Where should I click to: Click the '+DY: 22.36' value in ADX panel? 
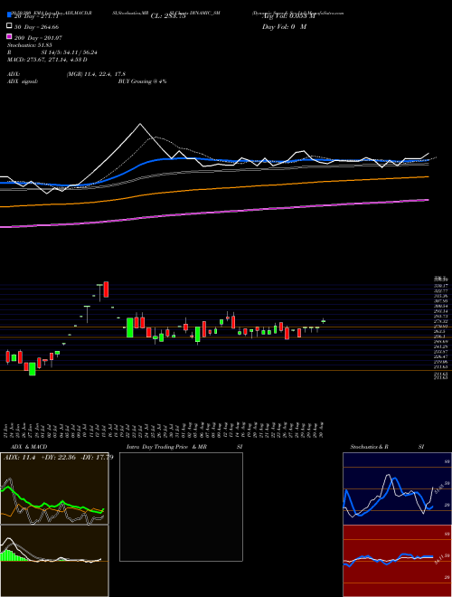click(58, 458)
